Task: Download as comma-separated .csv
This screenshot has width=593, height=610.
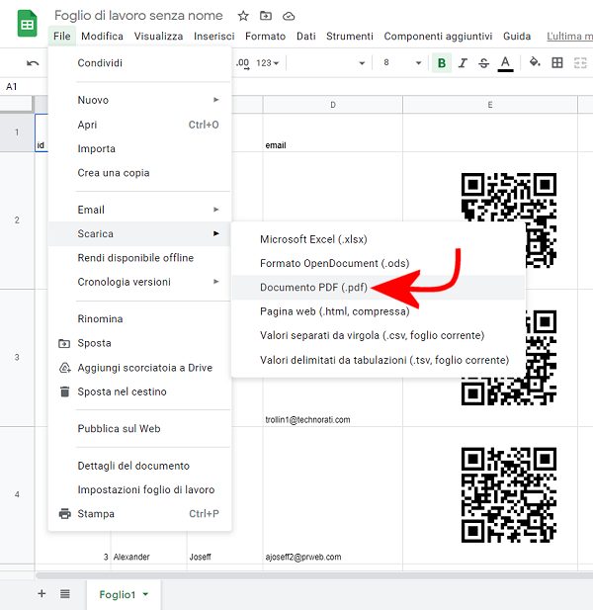Action: (x=378, y=335)
